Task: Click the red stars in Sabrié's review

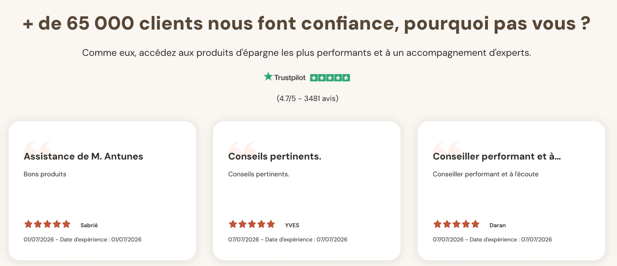Action: click(x=47, y=224)
